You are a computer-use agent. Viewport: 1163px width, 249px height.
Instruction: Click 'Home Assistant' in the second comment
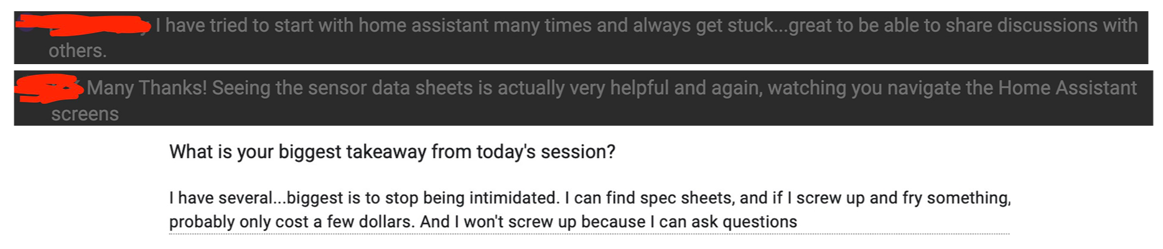[1067, 88]
